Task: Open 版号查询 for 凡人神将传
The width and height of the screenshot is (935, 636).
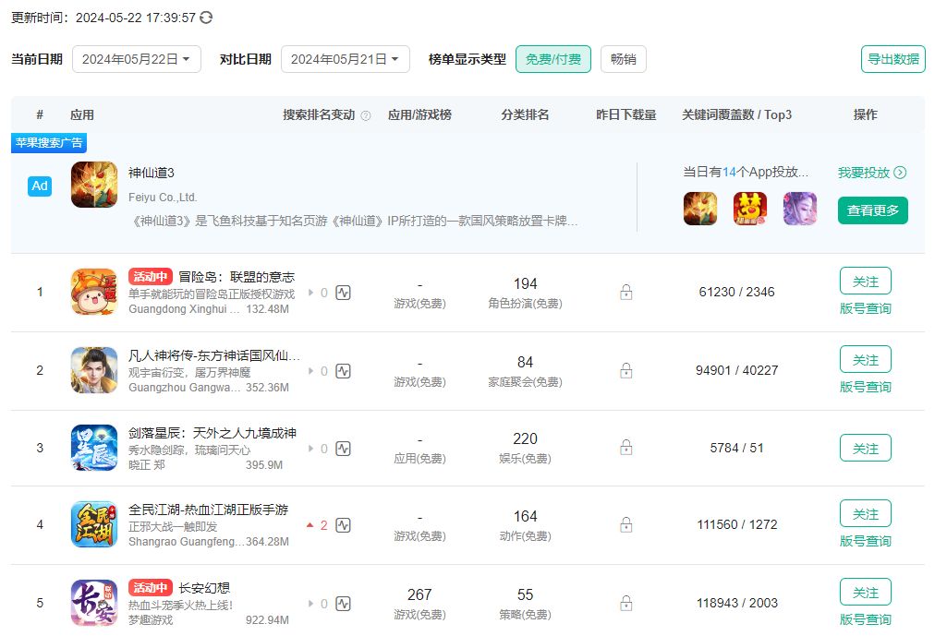Action: pos(865,387)
